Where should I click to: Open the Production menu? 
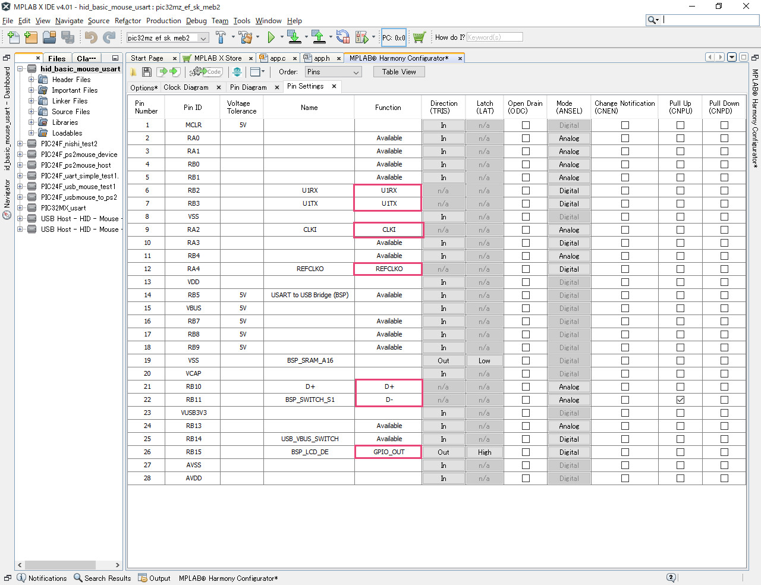[x=163, y=21]
